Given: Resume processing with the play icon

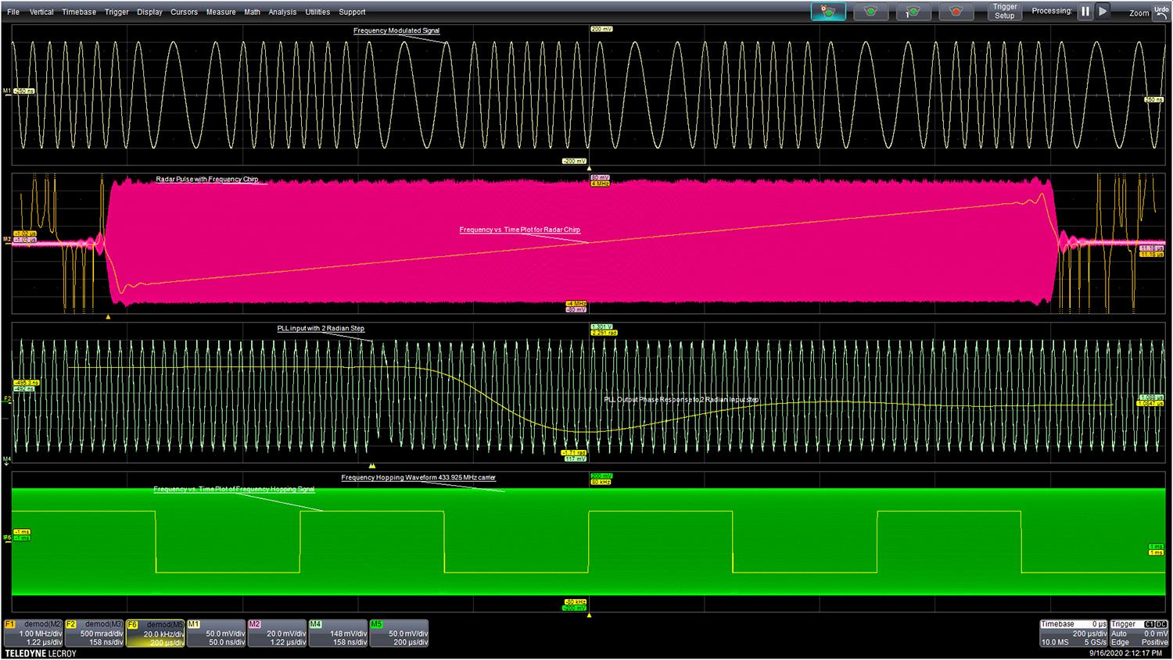Looking at the screenshot, I should (x=1103, y=11).
